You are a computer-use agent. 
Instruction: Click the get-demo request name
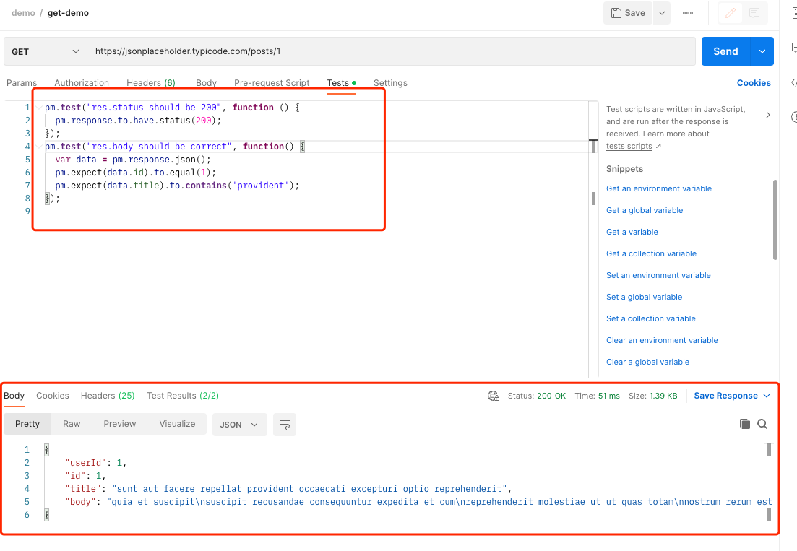point(68,13)
